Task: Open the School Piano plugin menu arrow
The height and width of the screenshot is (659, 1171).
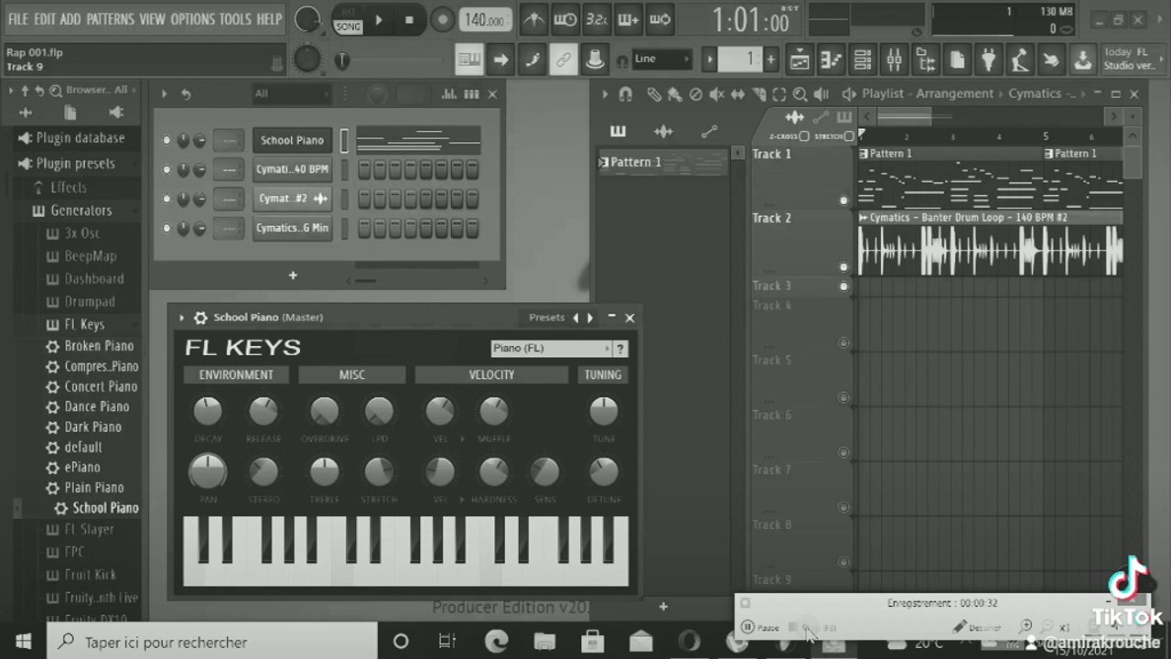Action: pyautogui.click(x=182, y=318)
